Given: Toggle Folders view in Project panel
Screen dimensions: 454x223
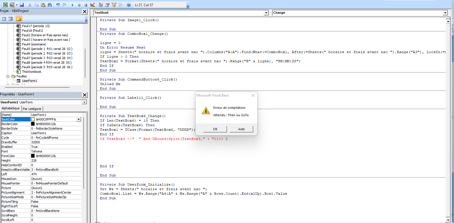Looking at the screenshot, I should 19,19.
